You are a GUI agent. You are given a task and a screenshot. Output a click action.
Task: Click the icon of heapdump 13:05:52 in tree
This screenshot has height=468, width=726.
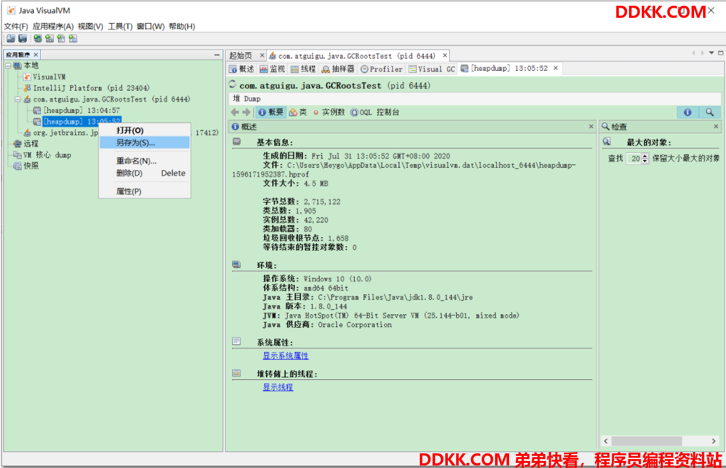37,122
